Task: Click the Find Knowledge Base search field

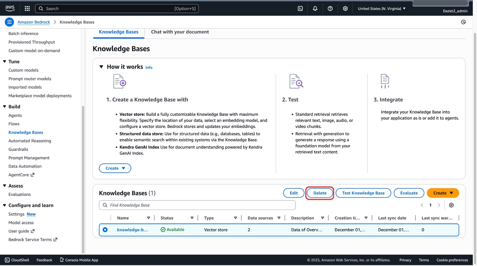Action: pos(197,205)
